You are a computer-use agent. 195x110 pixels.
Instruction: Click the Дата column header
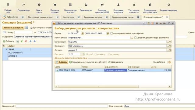68,67
